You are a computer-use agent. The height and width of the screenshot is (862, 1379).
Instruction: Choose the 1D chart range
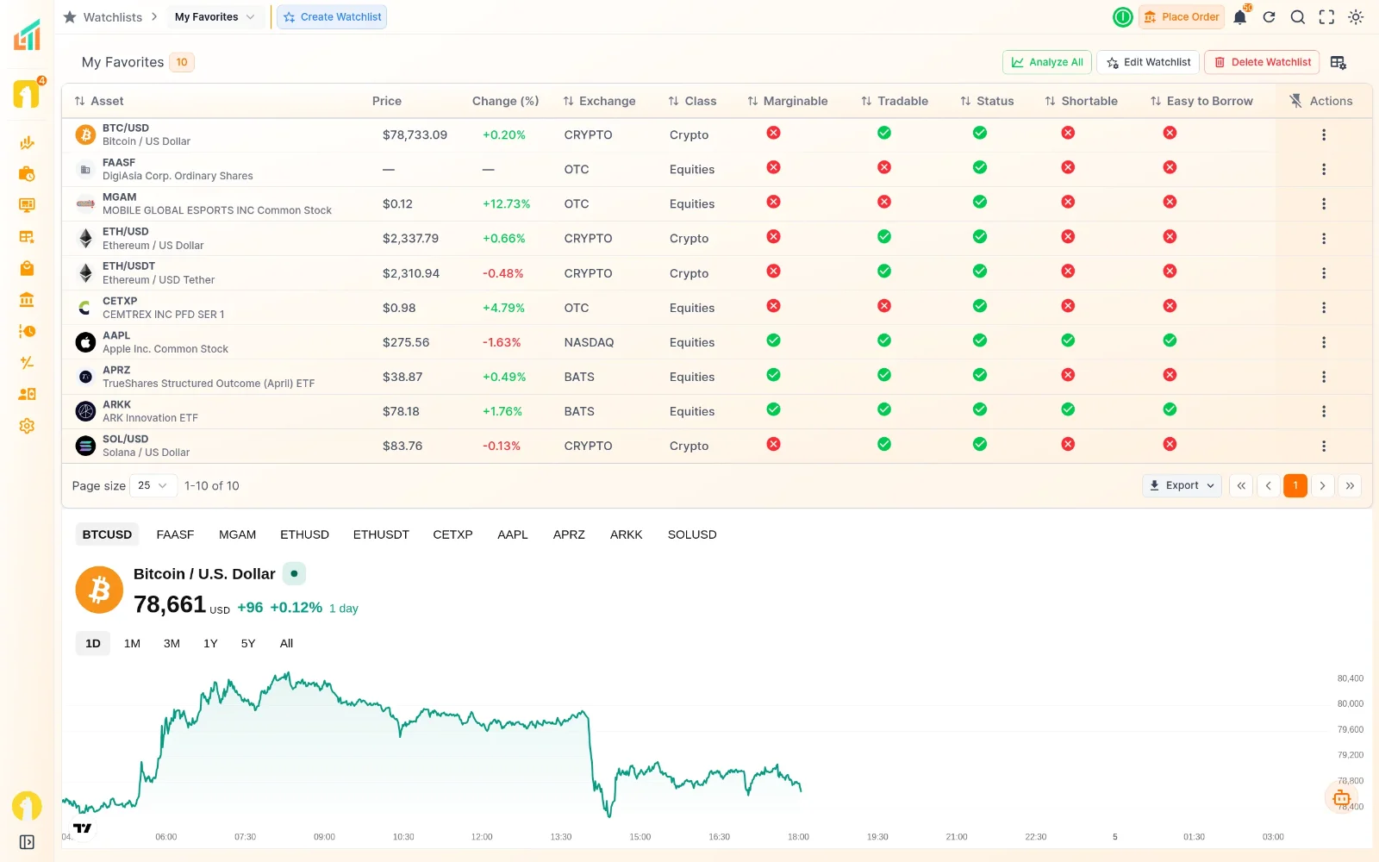(x=93, y=643)
